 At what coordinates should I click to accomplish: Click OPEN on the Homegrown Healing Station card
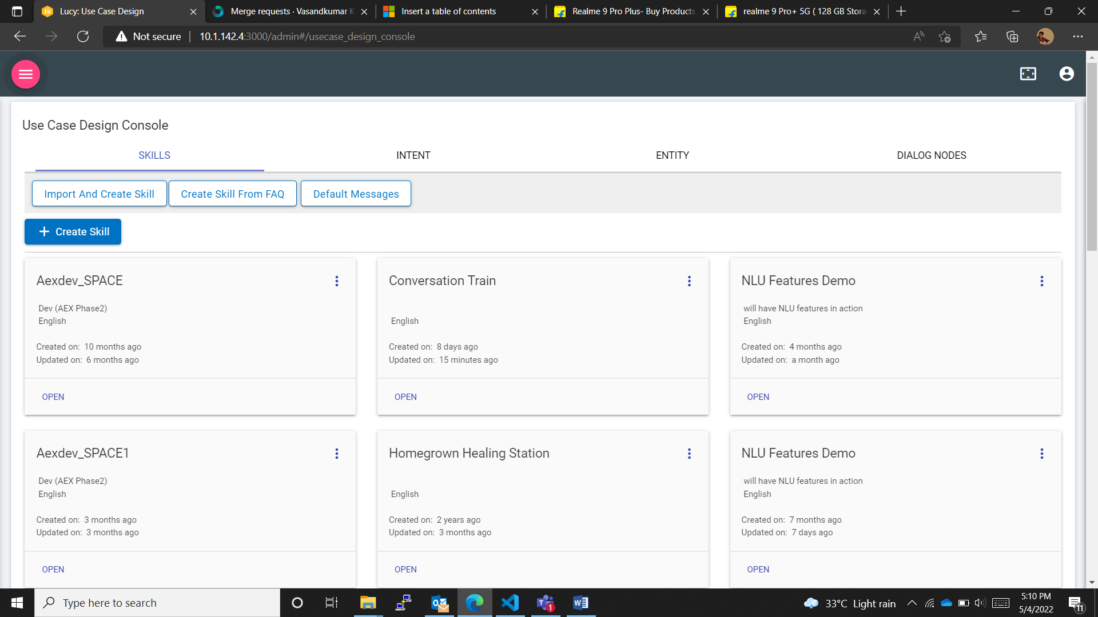(405, 570)
